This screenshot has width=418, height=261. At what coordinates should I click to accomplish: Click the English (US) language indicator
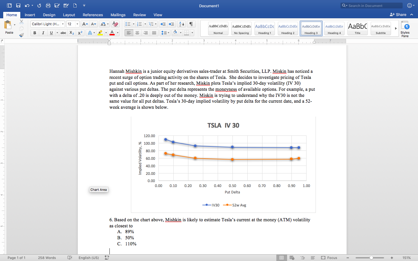click(x=89, y=258)
